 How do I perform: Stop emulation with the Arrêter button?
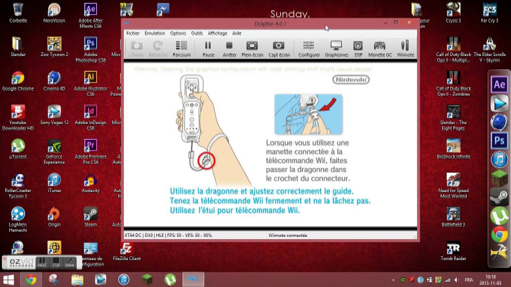pos(229,49)
